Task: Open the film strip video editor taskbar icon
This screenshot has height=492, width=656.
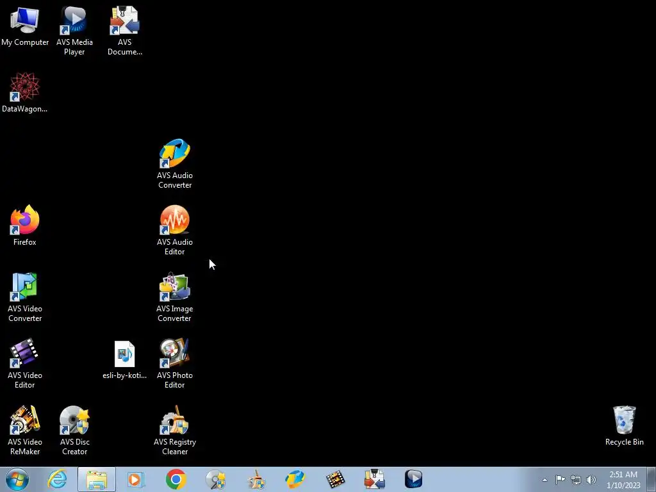Action: tap(335, 479)
